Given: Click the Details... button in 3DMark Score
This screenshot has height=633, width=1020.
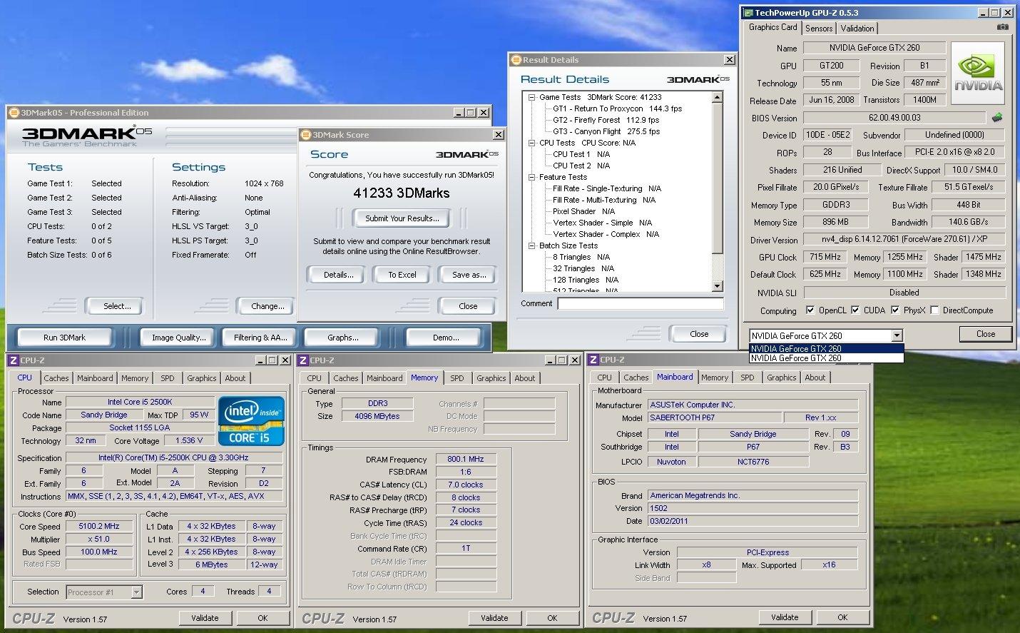Looking at the screenshot, I should (x=339, y=275).
